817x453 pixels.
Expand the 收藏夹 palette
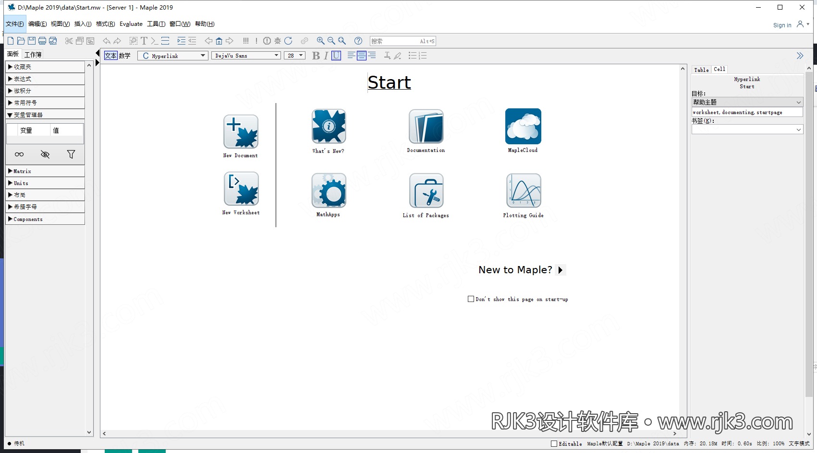(45, 67)
